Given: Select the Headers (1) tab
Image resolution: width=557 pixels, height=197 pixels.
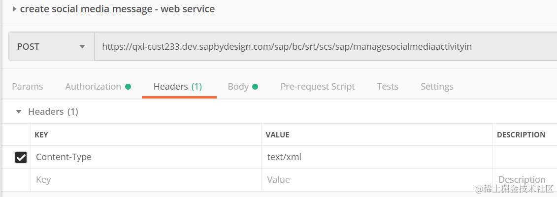Looking at the screenshot, I should tap(178, 87).
